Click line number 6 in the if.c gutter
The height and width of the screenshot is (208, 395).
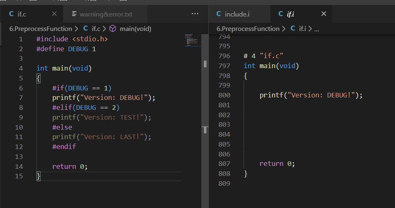pyautogui.click(x=21, y=88)
